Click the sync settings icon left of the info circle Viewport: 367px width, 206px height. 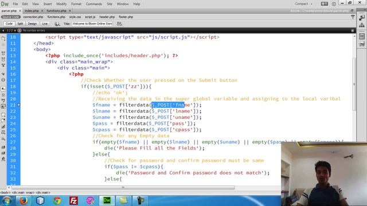pyautogui.click(x=325, y=3)
